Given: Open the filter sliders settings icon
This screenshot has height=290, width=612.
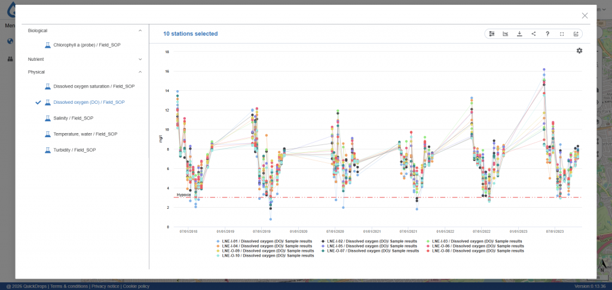Looking at the screenshot, I should (x=491, y=34).
